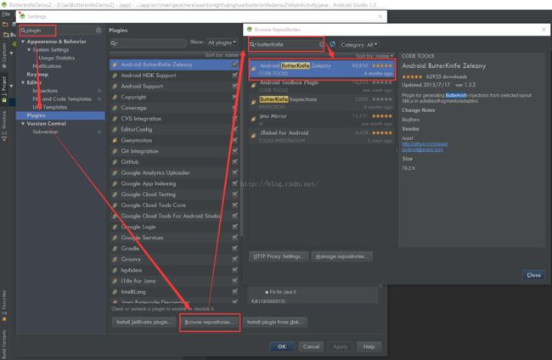The width and height of the screenshot is (552, 360).
Task: Click Cancel in the Settings dialog
Action: [311, 346]
